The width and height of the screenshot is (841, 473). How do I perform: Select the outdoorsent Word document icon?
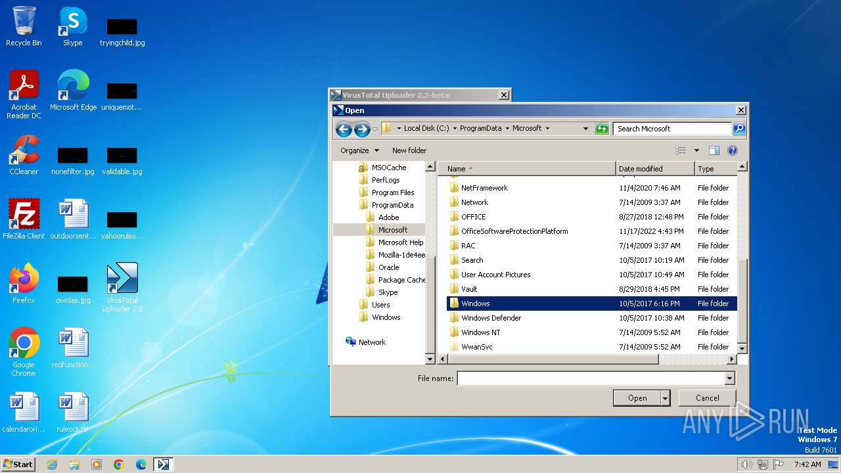[x=73, y=219]
